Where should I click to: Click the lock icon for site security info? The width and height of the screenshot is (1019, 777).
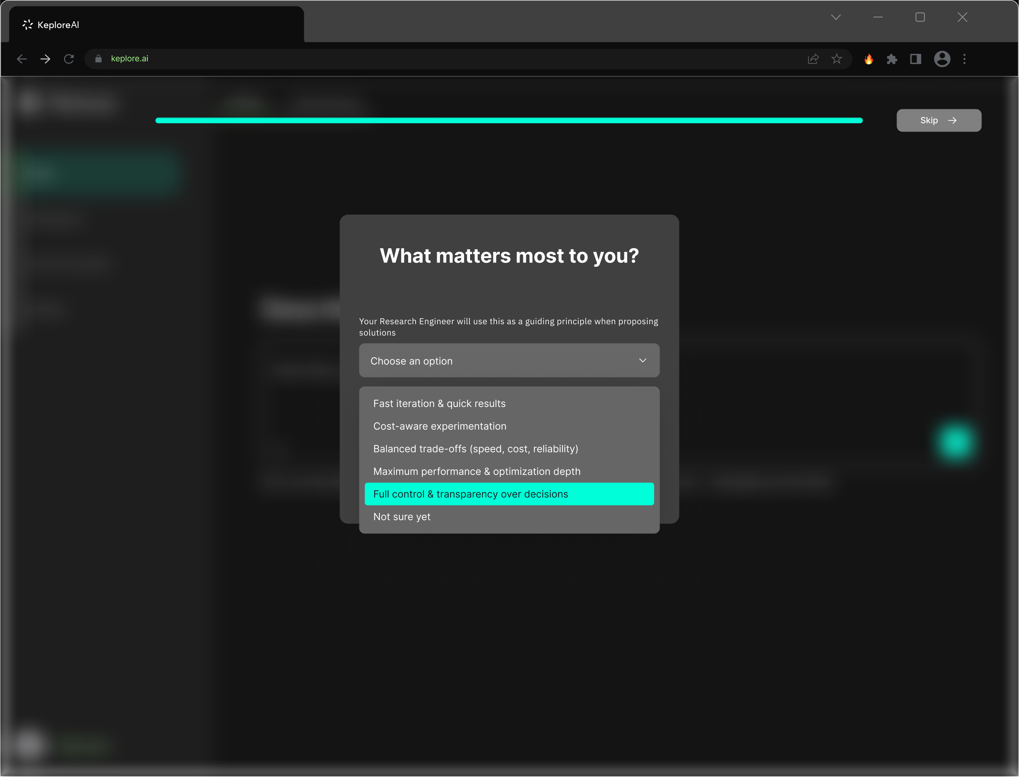[98, 59]
